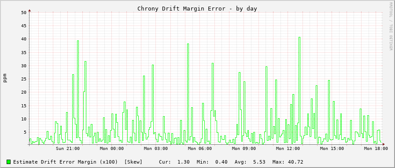
Task: Click the '25' y-axis tick label
Action: 24,79
